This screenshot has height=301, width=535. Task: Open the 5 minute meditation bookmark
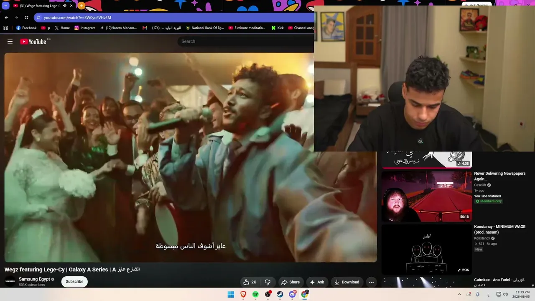(247, 28)
